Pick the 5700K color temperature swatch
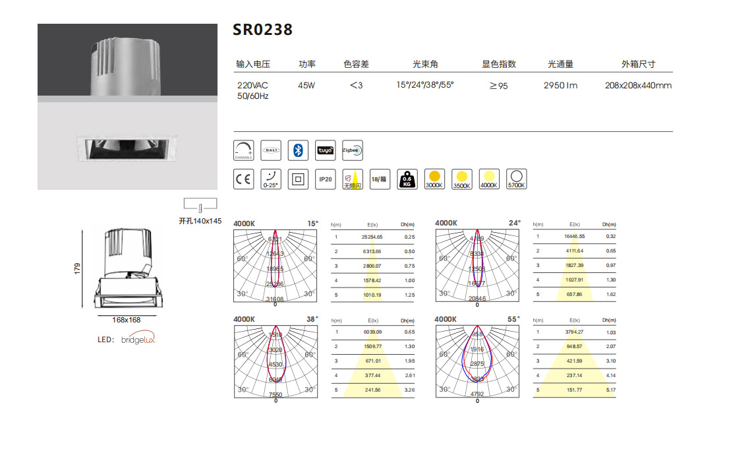This screenshot has width=754, height=451. [x=517, y=179]
